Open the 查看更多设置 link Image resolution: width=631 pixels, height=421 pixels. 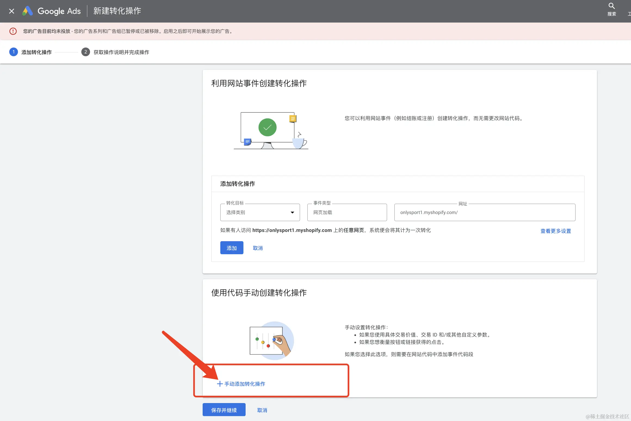(x=555, y=231)
